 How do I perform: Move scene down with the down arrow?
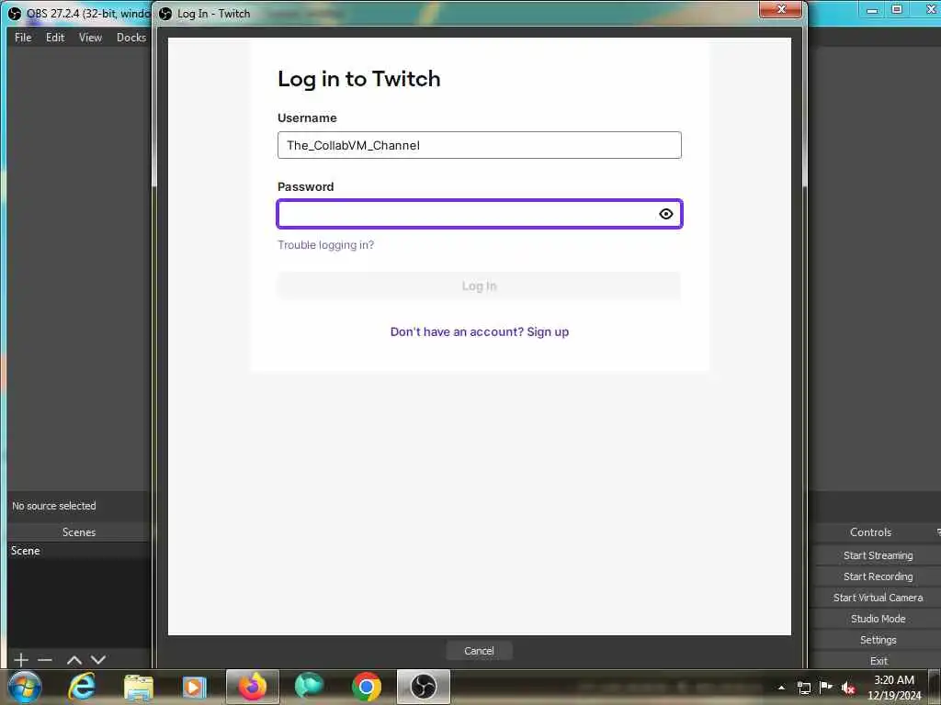click(98, 660)
